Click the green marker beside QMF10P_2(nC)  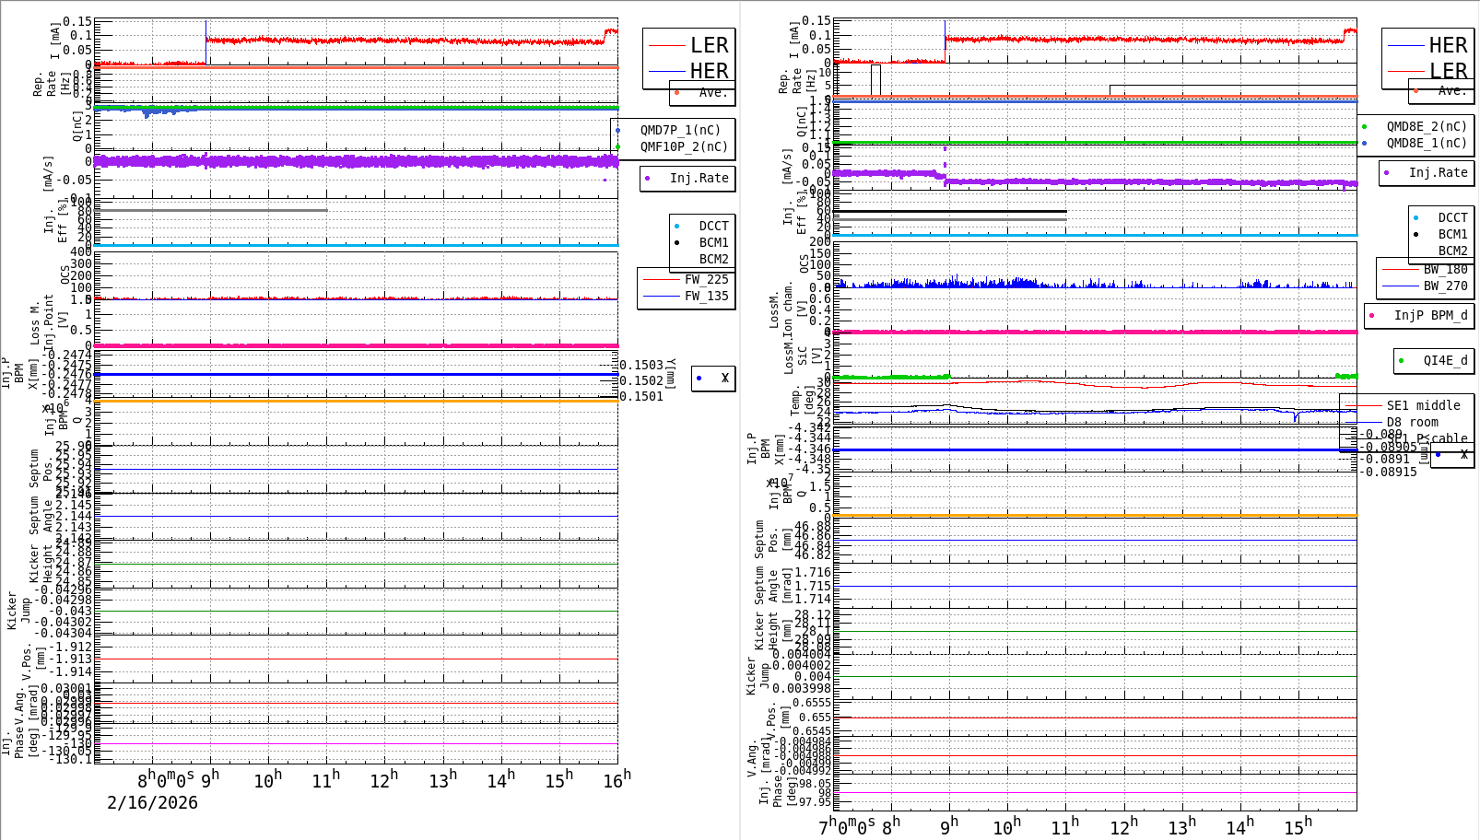click(x=618, y=147)
